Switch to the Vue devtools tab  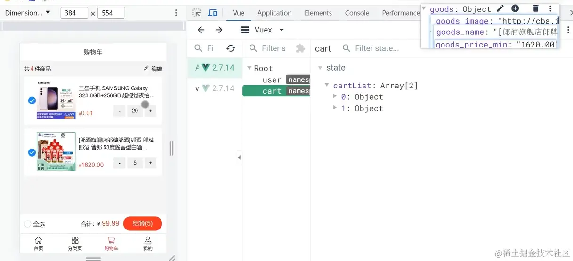(x=239, y=13)
